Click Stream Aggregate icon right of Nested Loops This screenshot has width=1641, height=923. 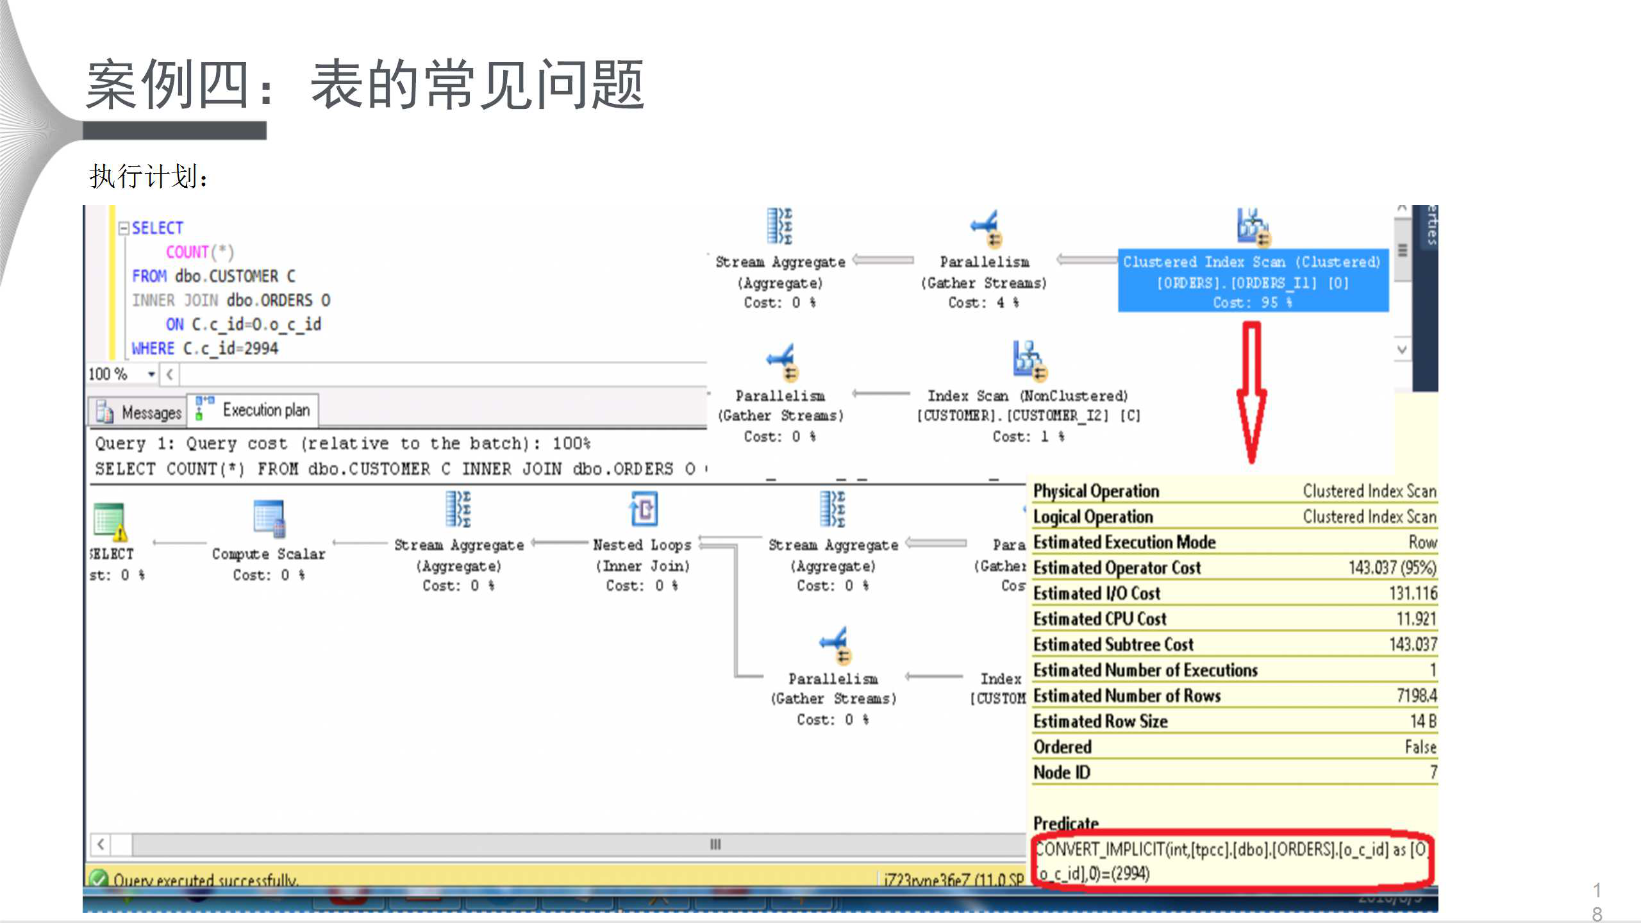click(x=833, y=510)
